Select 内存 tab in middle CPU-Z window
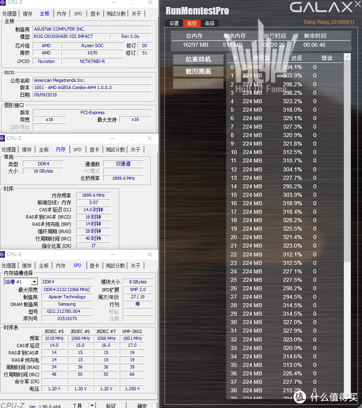The width and height of the screenshot is (362, 408). 60,149
